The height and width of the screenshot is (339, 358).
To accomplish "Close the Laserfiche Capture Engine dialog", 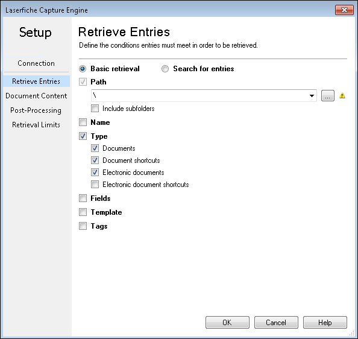I will point(344,10).
